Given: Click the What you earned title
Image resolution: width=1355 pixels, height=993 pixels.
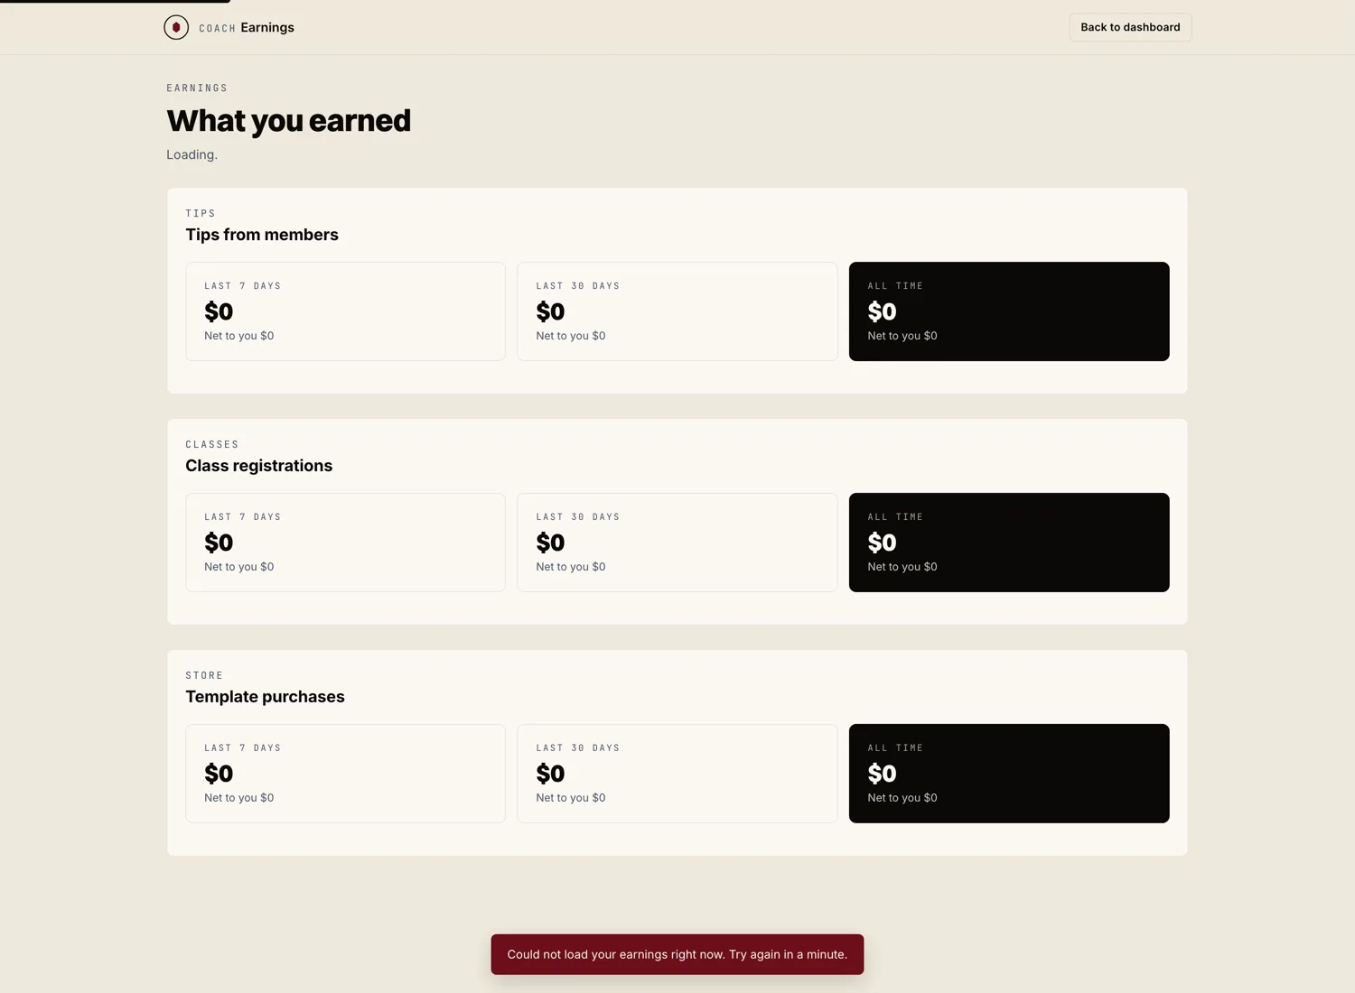Looking at the screenshot, I should point(288,120).
